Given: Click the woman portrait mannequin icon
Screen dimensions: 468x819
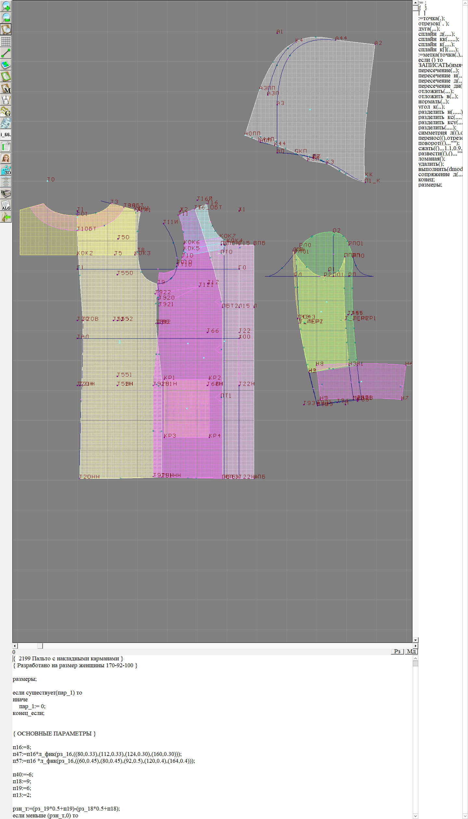Looking at the screenshot, I should coord(6,158).
